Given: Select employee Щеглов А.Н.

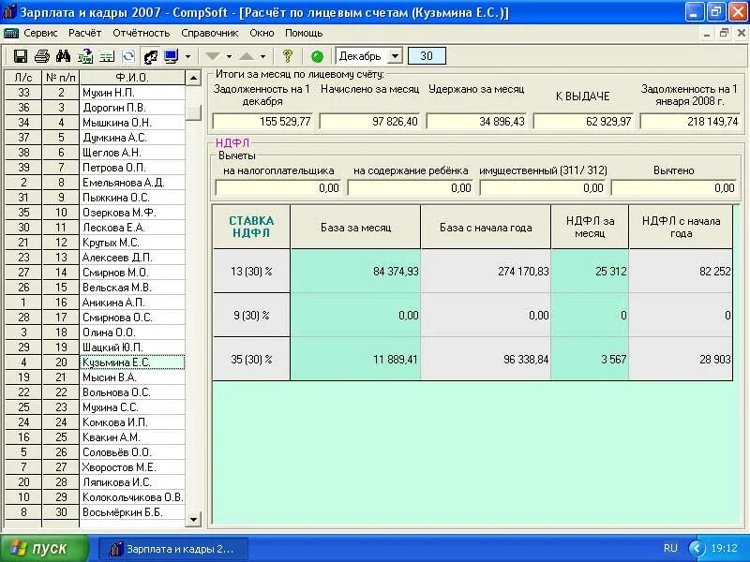Looking at the screenshot, I should point(132,153).
